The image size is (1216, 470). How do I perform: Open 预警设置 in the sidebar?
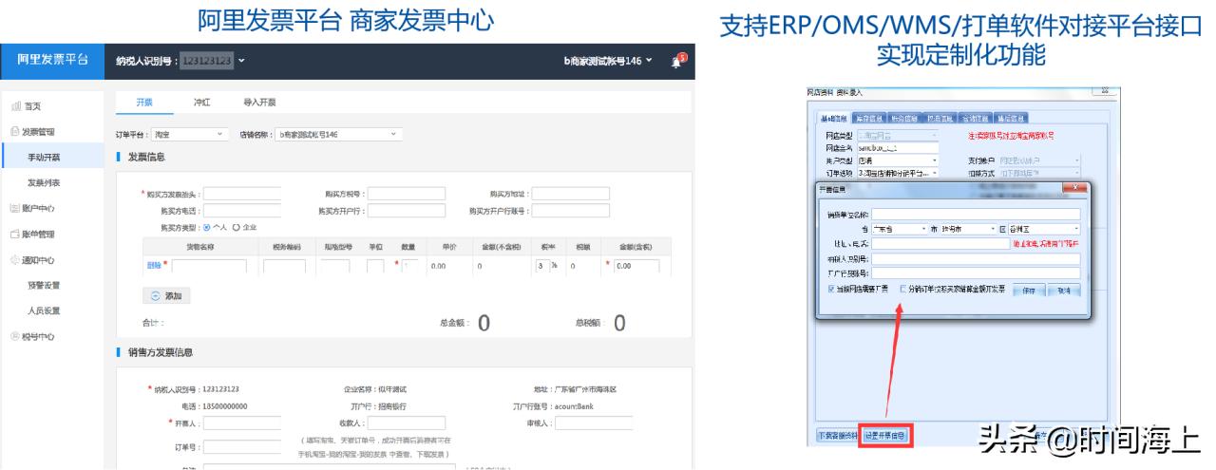pyautogui.click(x=46, y=285)
